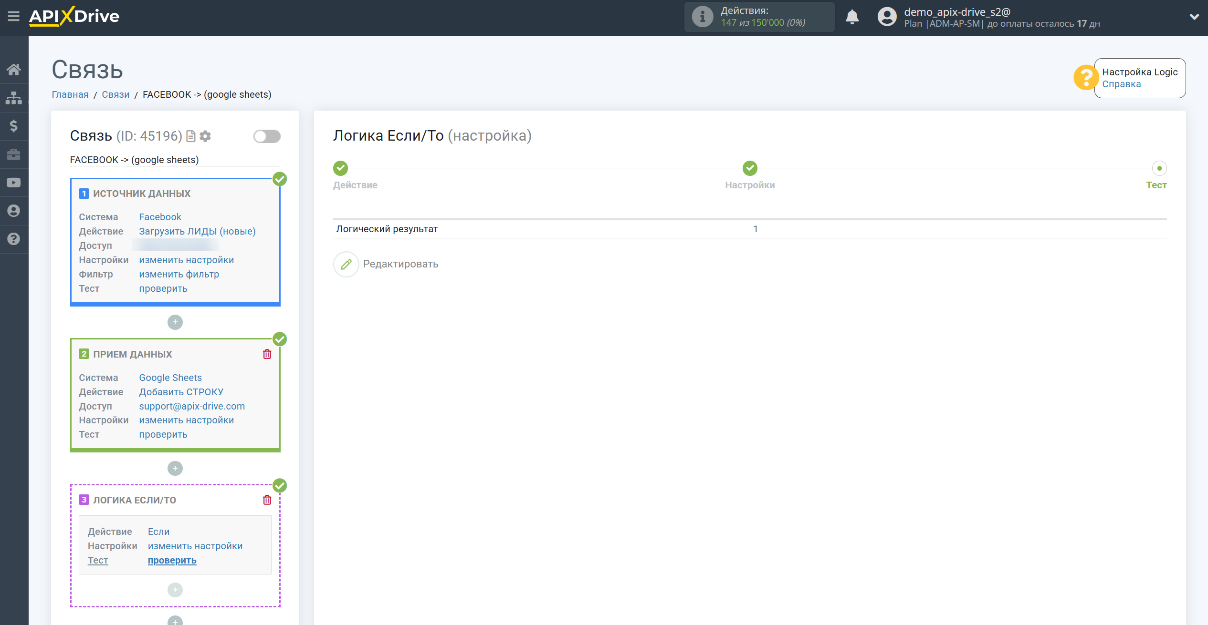Open the notifications bell
The width and height of the screenshot is (1208, 625).
(852, 17)
